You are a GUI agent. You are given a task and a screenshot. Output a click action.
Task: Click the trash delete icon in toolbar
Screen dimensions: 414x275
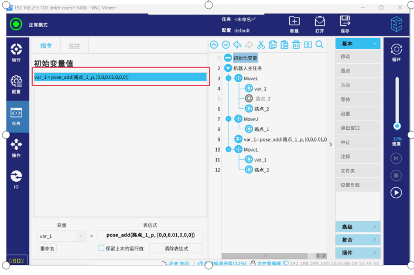pos(296,44)
